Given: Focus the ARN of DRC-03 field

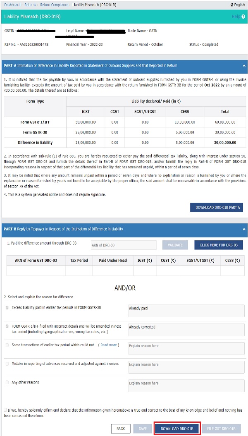Looking at the screenshot, I should coord(124,245).
